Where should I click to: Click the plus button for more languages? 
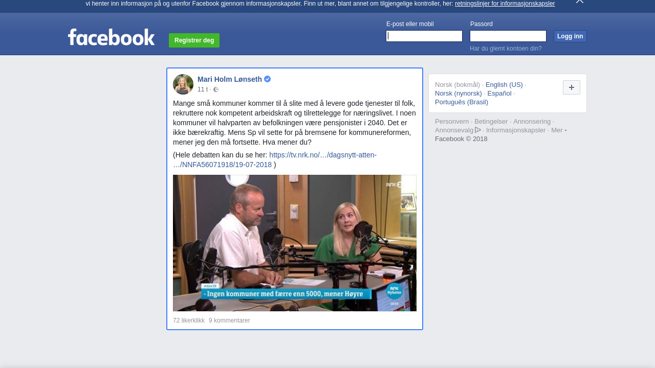571,87
